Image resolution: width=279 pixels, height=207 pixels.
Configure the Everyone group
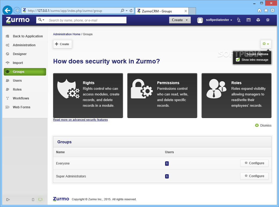[x=254, y=163]
